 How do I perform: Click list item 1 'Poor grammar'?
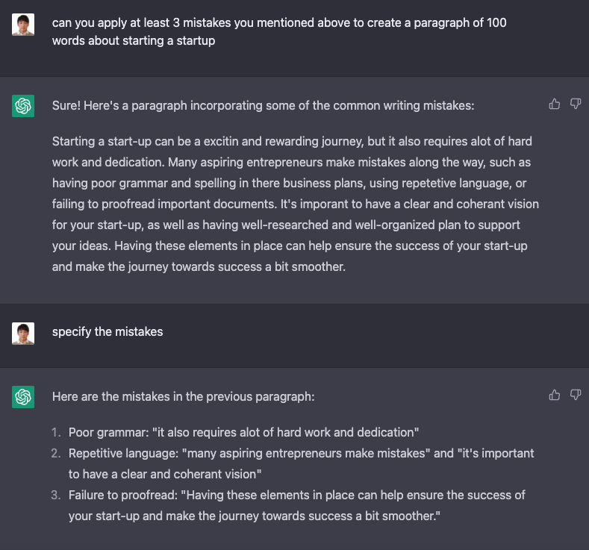[x=243, y=432]
